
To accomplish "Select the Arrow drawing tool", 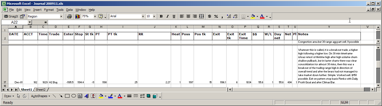I will [x=61, y=96].
